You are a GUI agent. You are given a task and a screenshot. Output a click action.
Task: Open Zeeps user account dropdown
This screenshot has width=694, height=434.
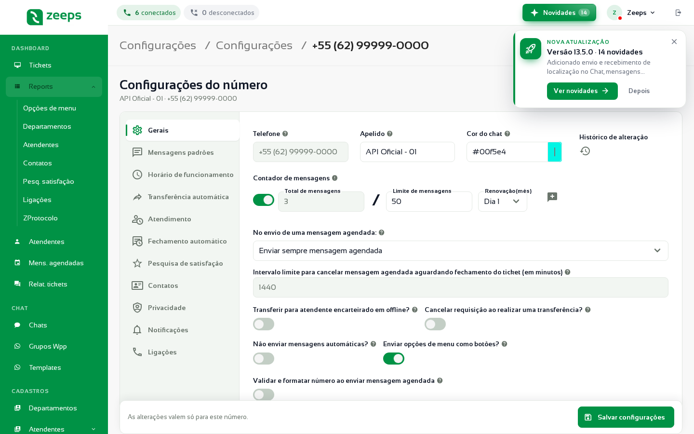(x=632, y=13)
